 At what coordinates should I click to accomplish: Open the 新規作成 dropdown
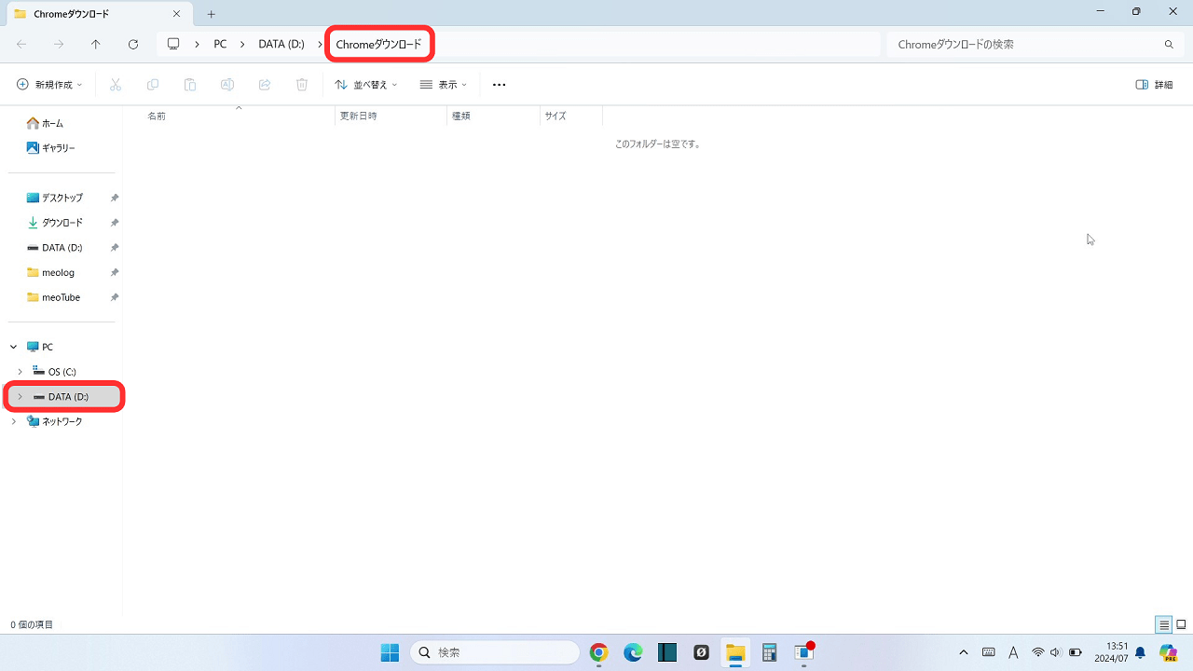click(x=49, y=85)
